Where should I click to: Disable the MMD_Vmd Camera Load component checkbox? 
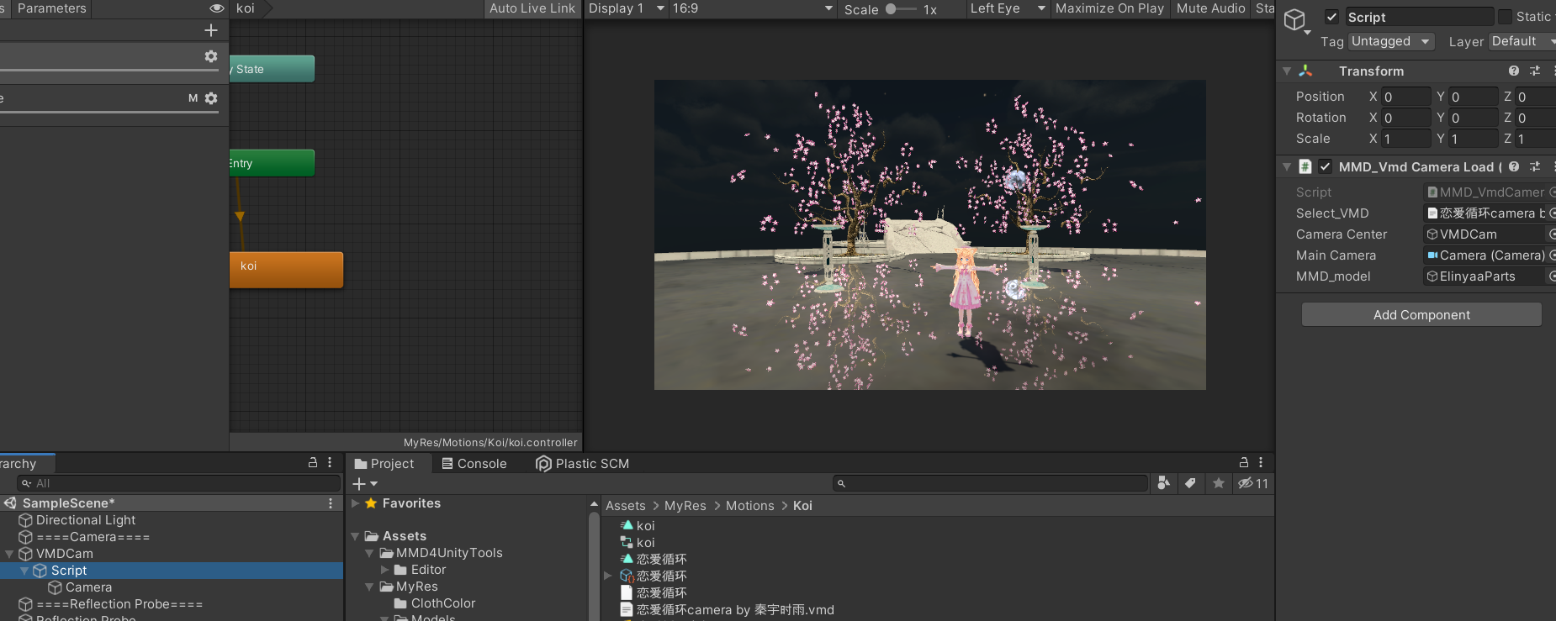click(1326, 167)
